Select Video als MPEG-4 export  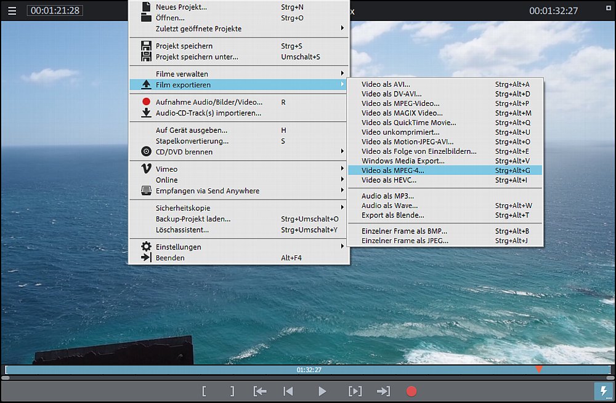click(392, 170)
